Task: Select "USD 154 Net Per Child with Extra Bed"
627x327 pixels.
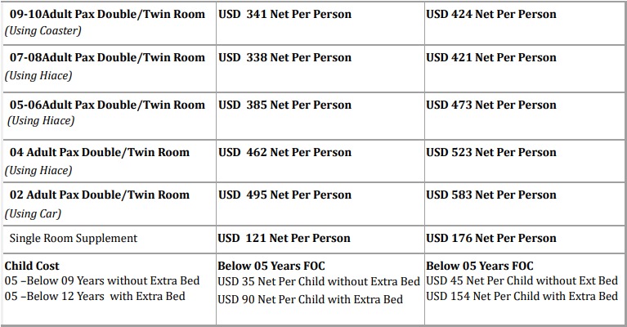Action: pos(522,296)
